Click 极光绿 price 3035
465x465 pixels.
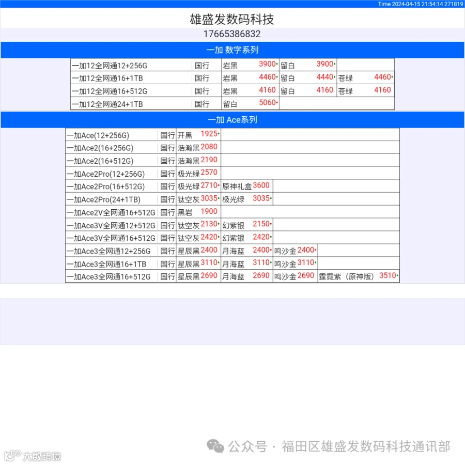pos(261,198)
